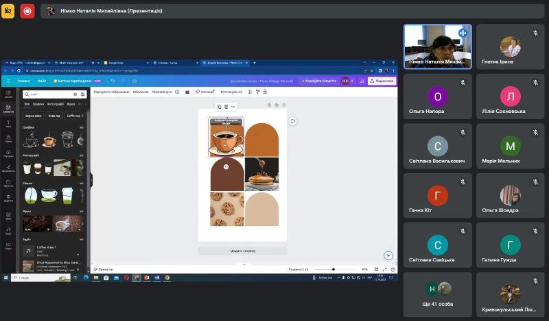Image resolution: width=549 pixels, height=321 pixels.
Task: Open the Canva magic assistant floating button
Action: click(388, 255)
